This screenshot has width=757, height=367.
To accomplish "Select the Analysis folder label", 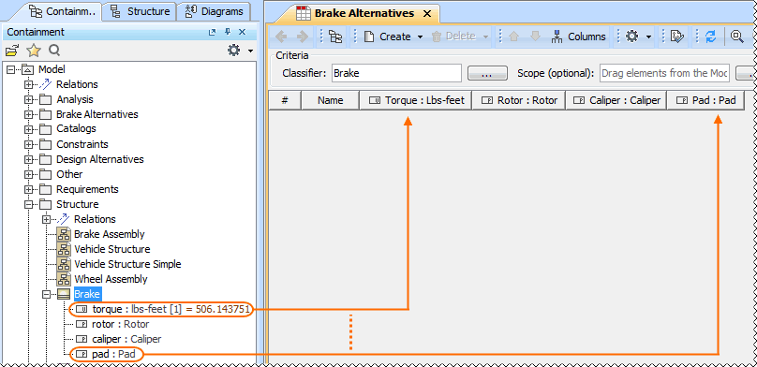I will click(x=75, y=99).
